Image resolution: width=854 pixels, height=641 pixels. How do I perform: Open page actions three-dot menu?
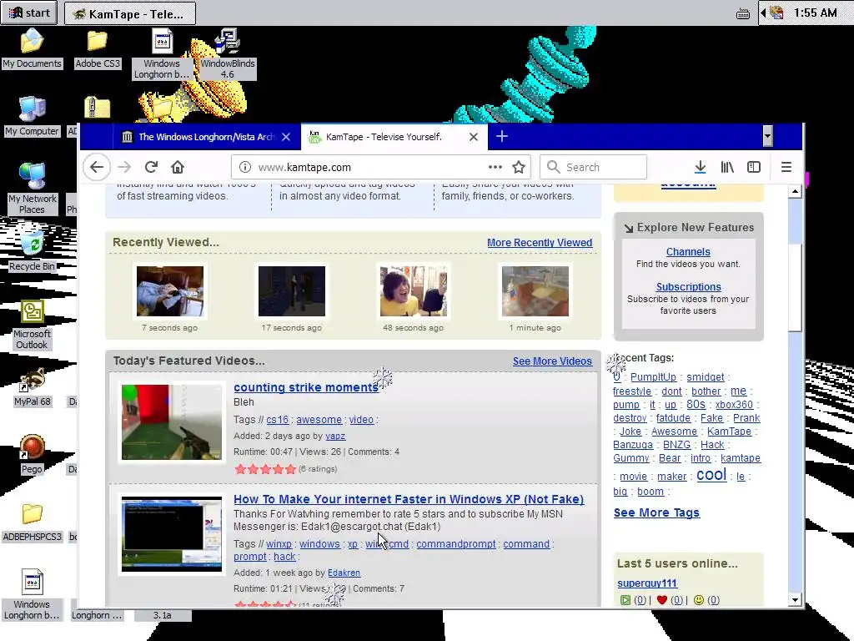click(495, 167)
